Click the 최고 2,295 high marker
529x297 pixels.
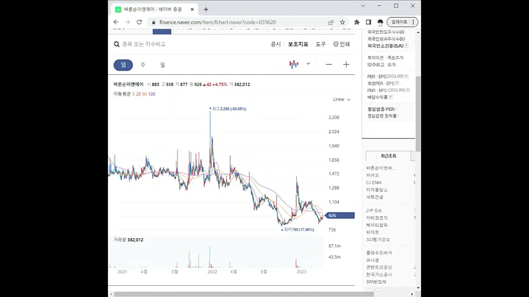click(228, 109)
